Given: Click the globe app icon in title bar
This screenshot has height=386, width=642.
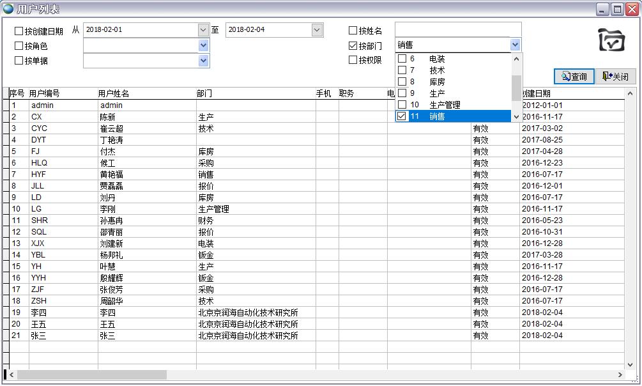Looking at the screenshot, I should [x=8, y=9].
